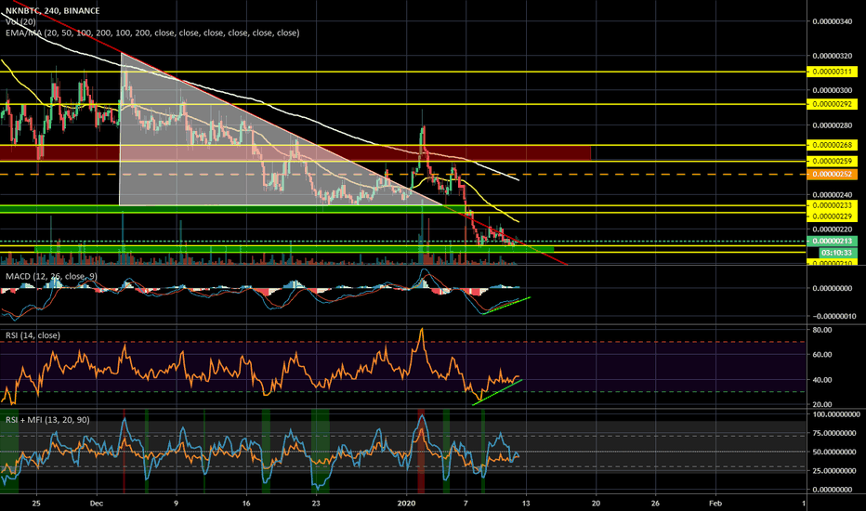Click the 0.00000229 yellow price label

click(832, 216)
